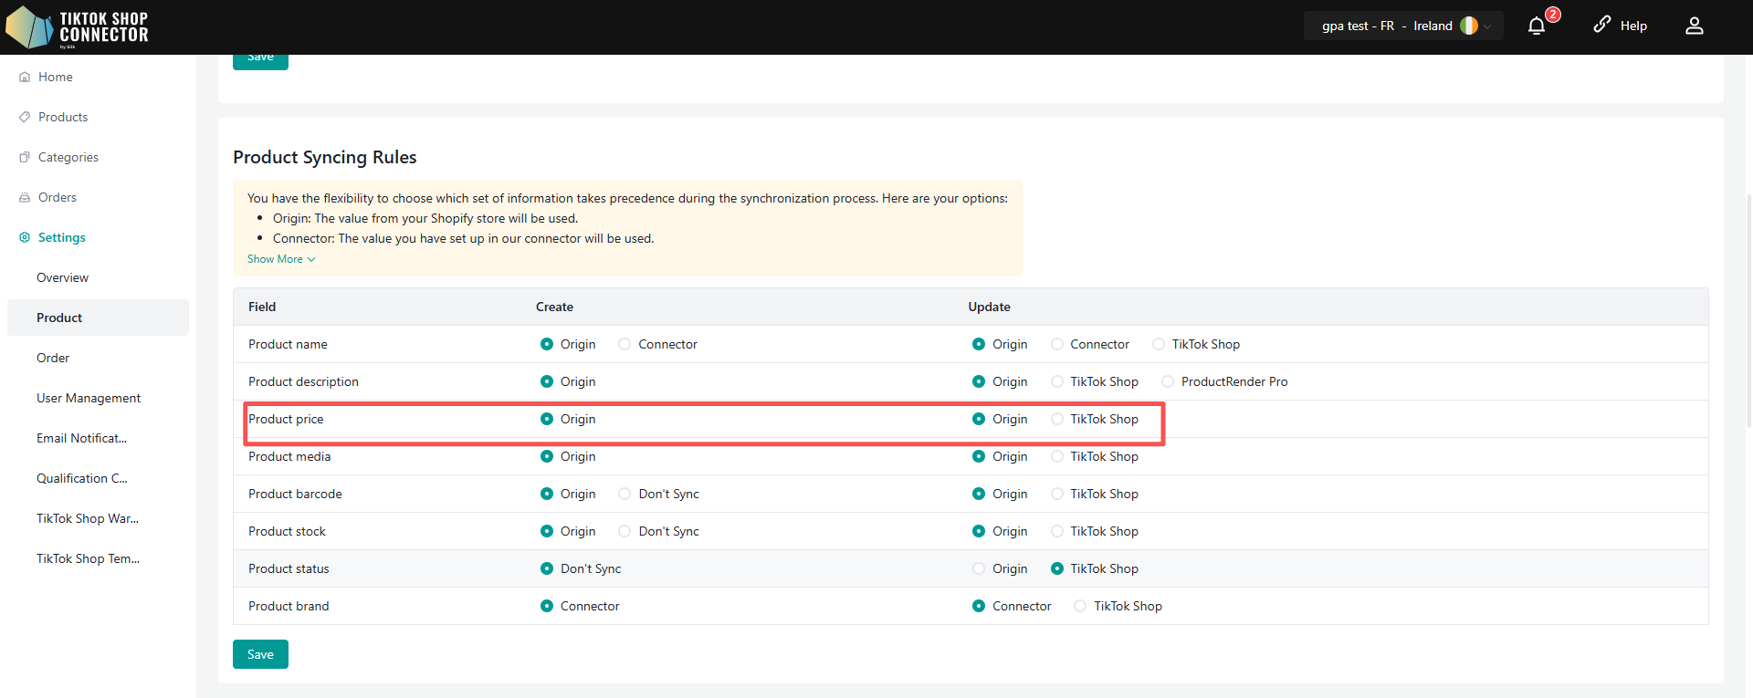This screenshot has height=698, width=1753.
Task: Set Product status Create to Don't Sync
Action: click(547, 568)
